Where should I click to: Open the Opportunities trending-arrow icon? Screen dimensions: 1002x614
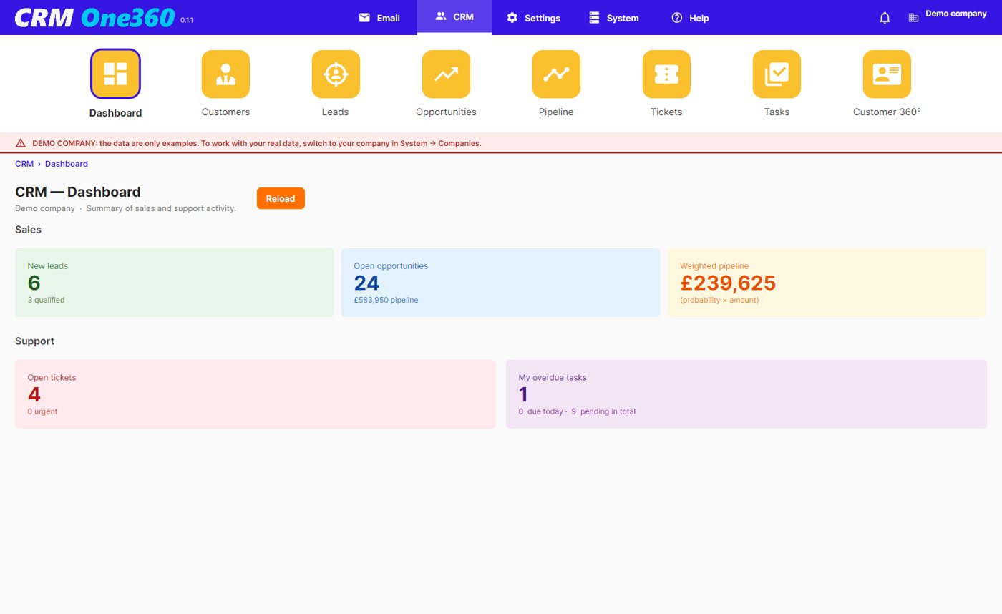coord(446,74)
